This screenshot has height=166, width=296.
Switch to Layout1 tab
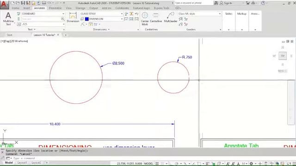[22, 163]
